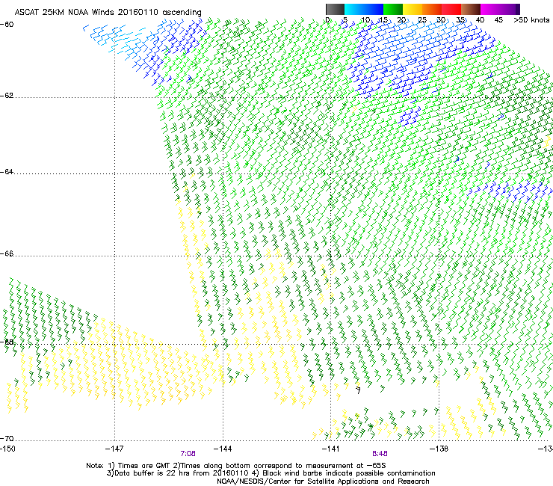Click the cyan-to-blue 5-15 knots legend segment
This screenshot has width=553, height=486.
tap(364, 9)
